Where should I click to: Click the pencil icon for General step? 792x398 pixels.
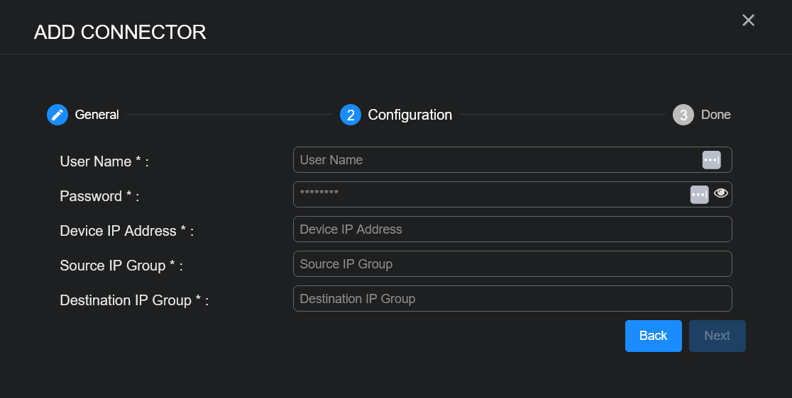pos(57,115)
